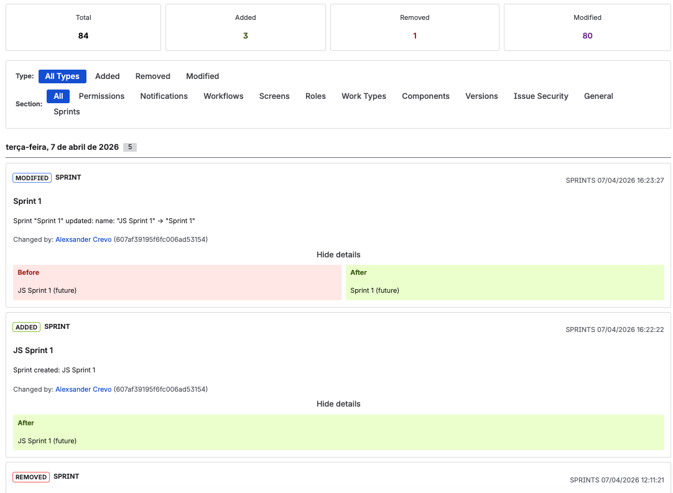Filter by the Components section
This screenshot has width=673, height=493.
(x=425, y=96)
